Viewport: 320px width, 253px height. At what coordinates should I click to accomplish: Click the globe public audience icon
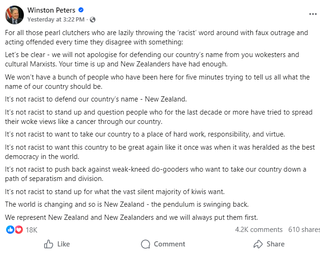click(93, 20)
